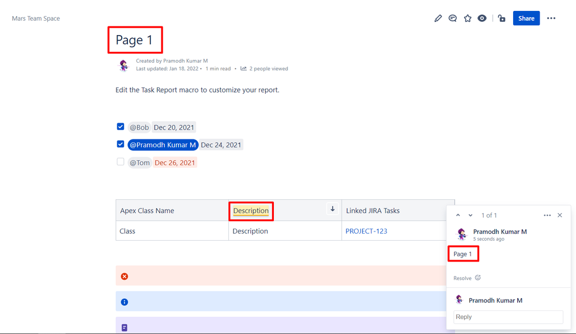The height and width of the screenshot is (334, 576).
Task: Click the Class table cell
Action: click(x=172, y=231)
